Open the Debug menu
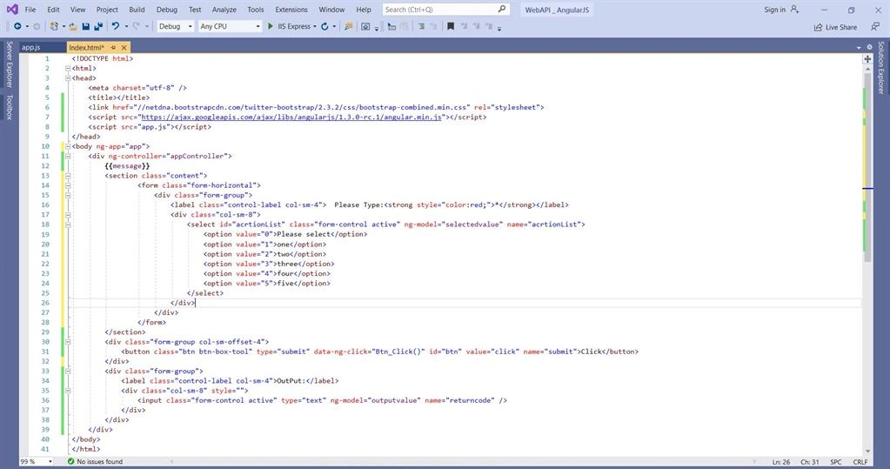Image resolution: width=890 pixels, height=469 pixels. point(167,10)
